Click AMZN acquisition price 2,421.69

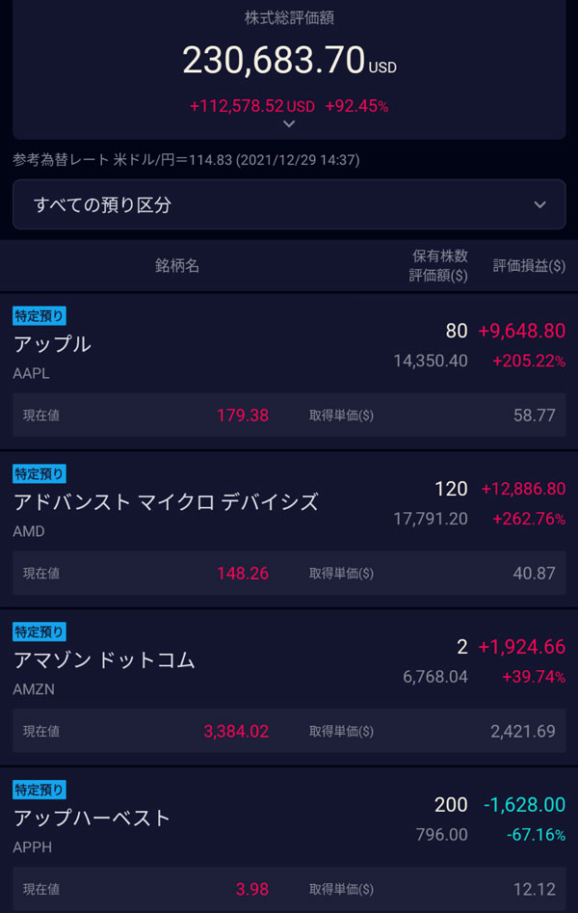coord(523,732)
